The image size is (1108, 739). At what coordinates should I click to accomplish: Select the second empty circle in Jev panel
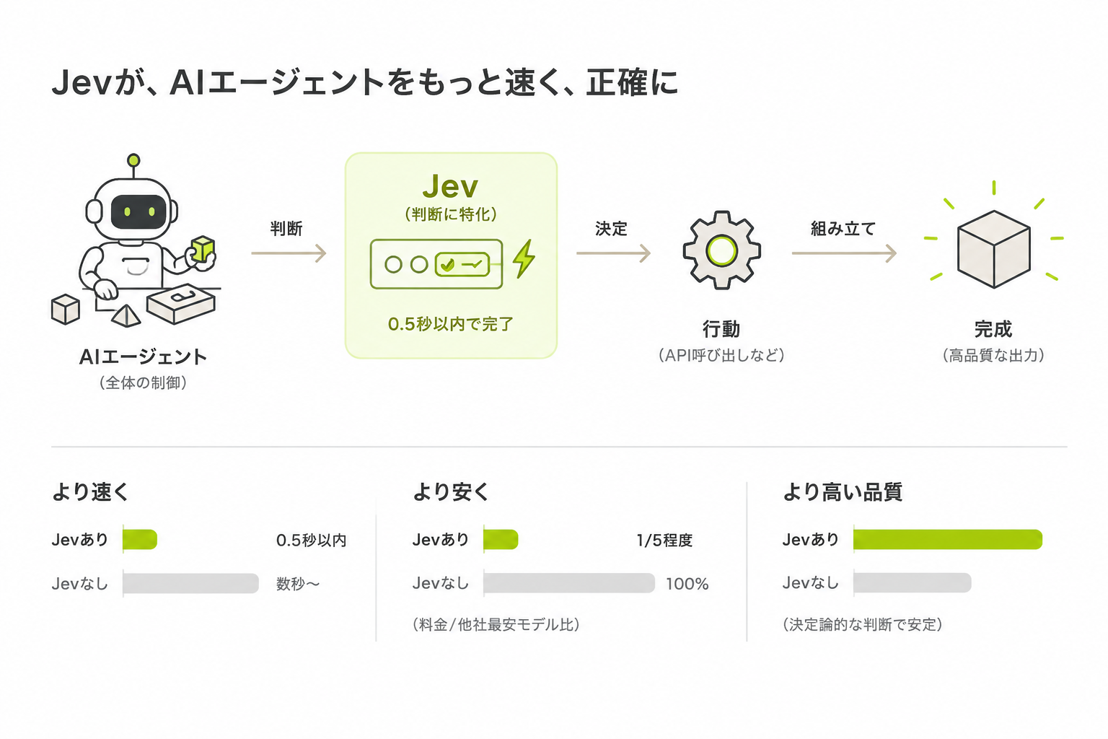pos(419,265)
